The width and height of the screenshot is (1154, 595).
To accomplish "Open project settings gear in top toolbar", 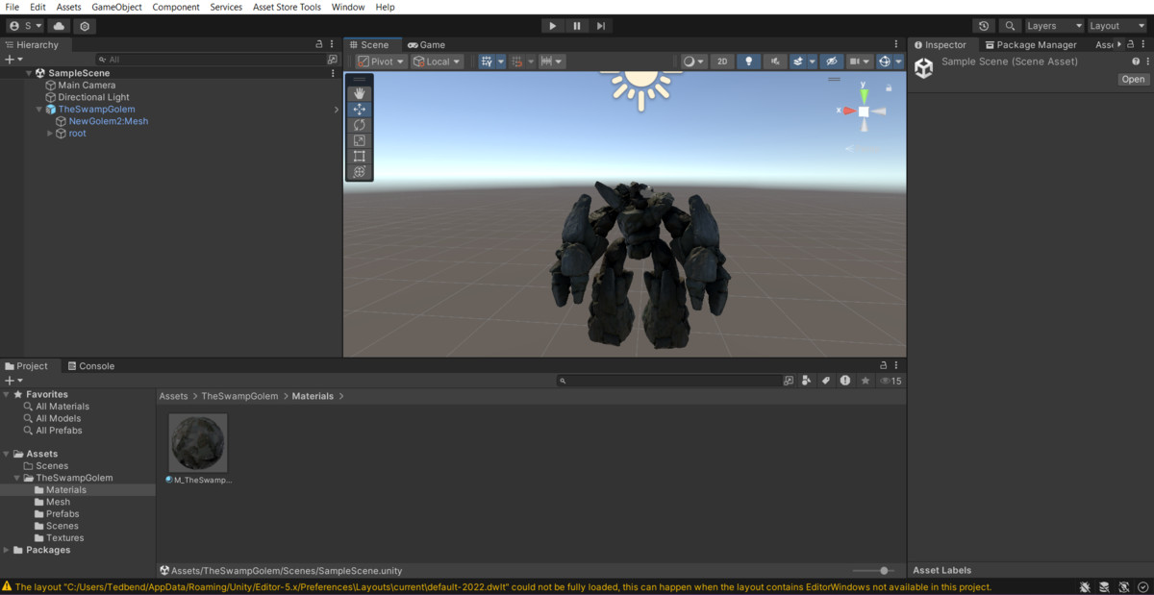I will tap(85, 26).
